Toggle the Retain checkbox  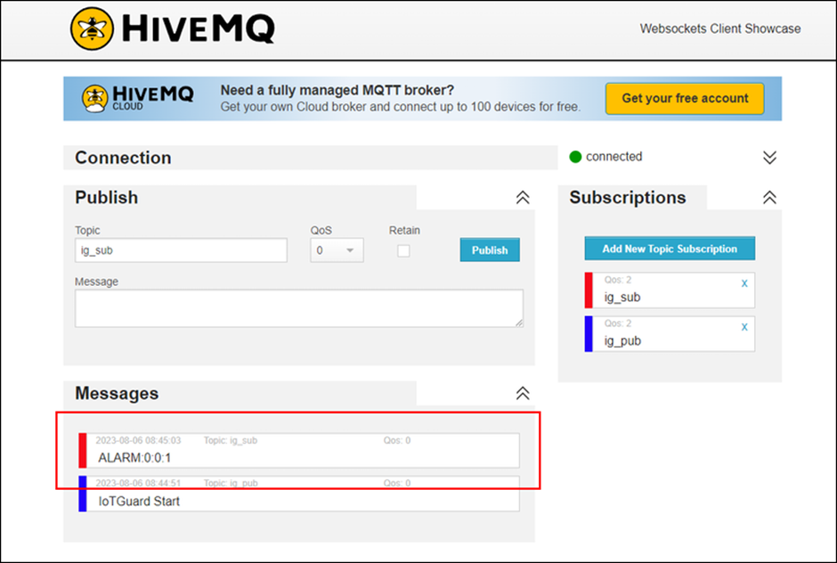[x=403, y=250]
